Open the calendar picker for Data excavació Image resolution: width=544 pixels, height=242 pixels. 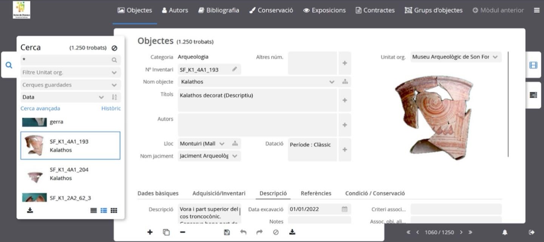tap(345, 209)
